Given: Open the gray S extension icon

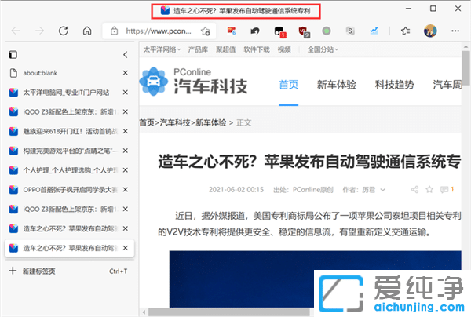Looking at the screenshot, I should [350, 31].
